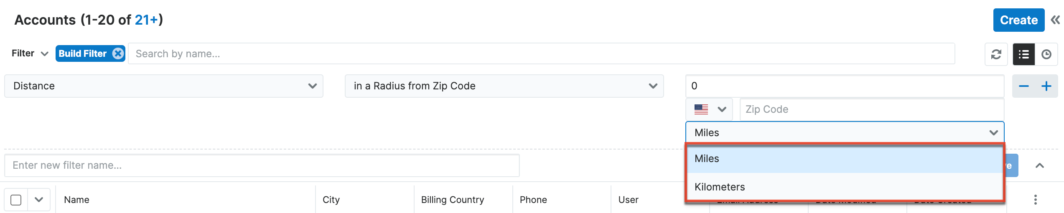Open the 21+ total count link
Screen dimensions: 1064x213
[x=146, y=20]
